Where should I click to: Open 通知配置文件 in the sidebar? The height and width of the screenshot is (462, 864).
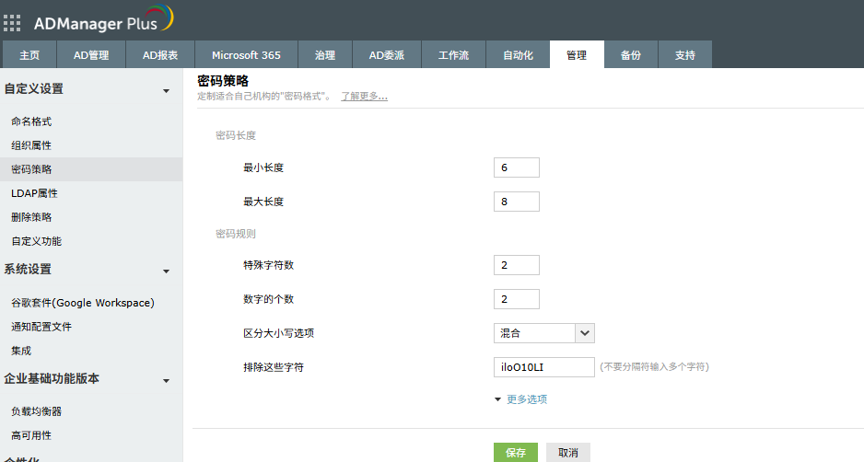click(41, 327)
